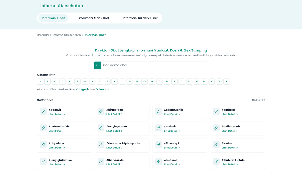Filter drugs by letter S
302x171 pixels.
(174, 82)
